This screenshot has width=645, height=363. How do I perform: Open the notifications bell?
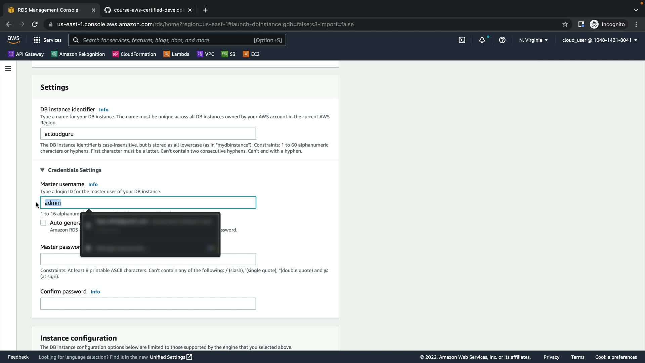pyautogui.click(x=482, y=40)
